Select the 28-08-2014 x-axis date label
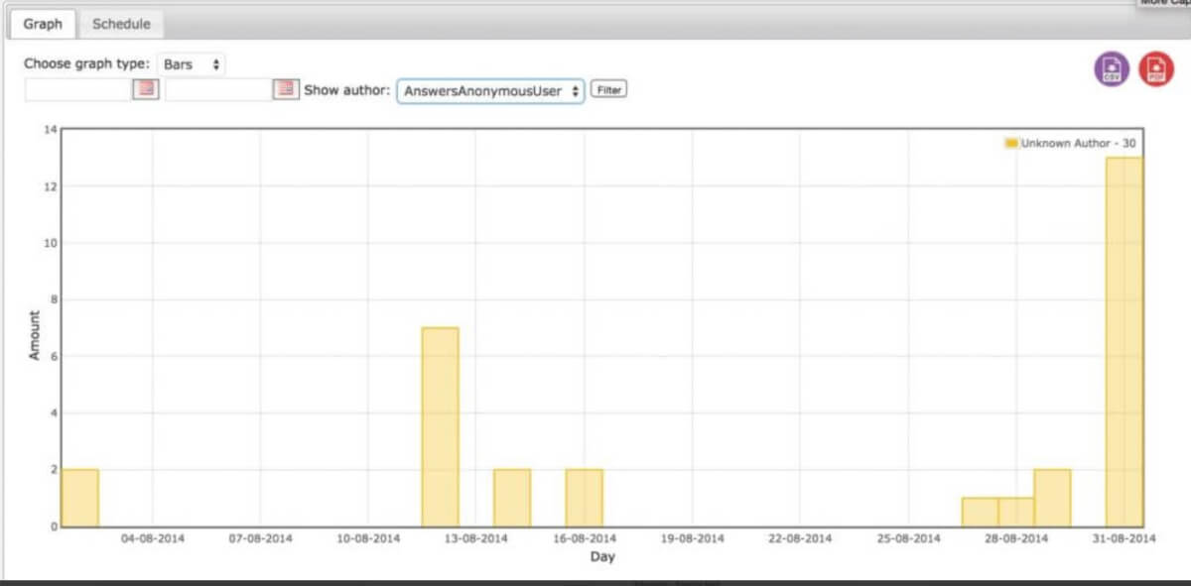This screenshot has width=1191, height=586. click(1017, 538)
